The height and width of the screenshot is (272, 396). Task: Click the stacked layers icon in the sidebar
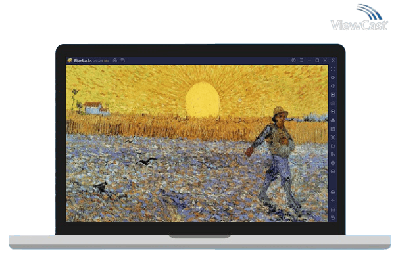pos(333,163)
